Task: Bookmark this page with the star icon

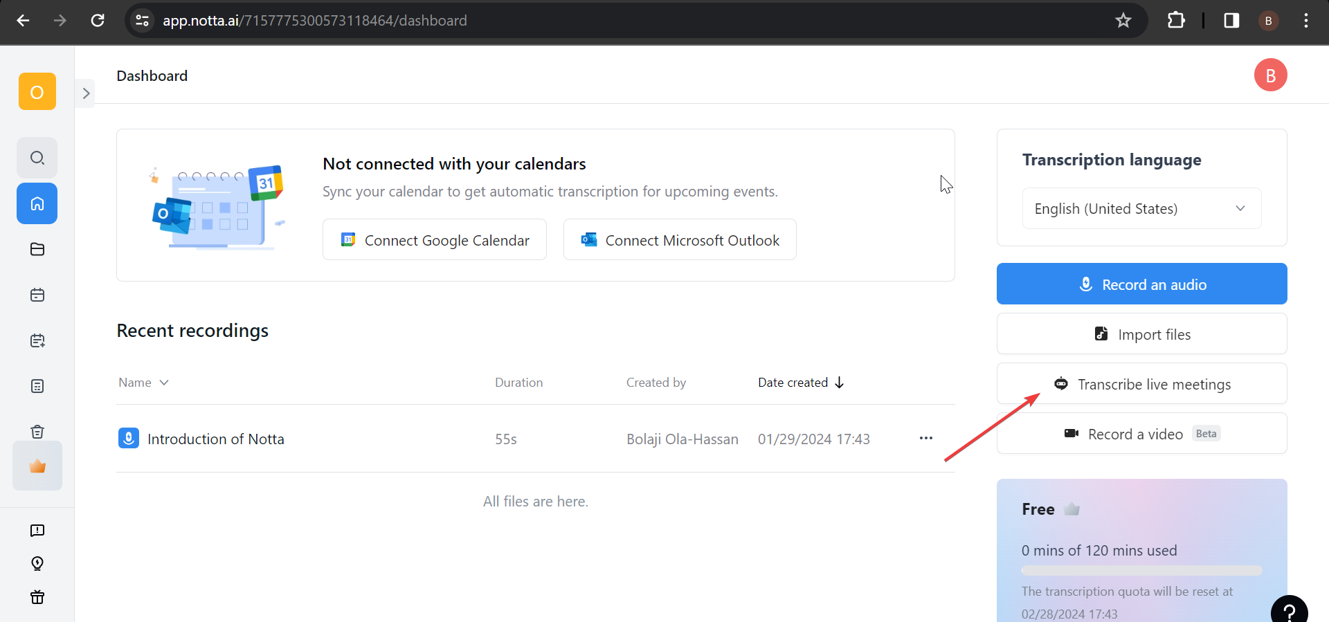Action: click(1123, 21)
